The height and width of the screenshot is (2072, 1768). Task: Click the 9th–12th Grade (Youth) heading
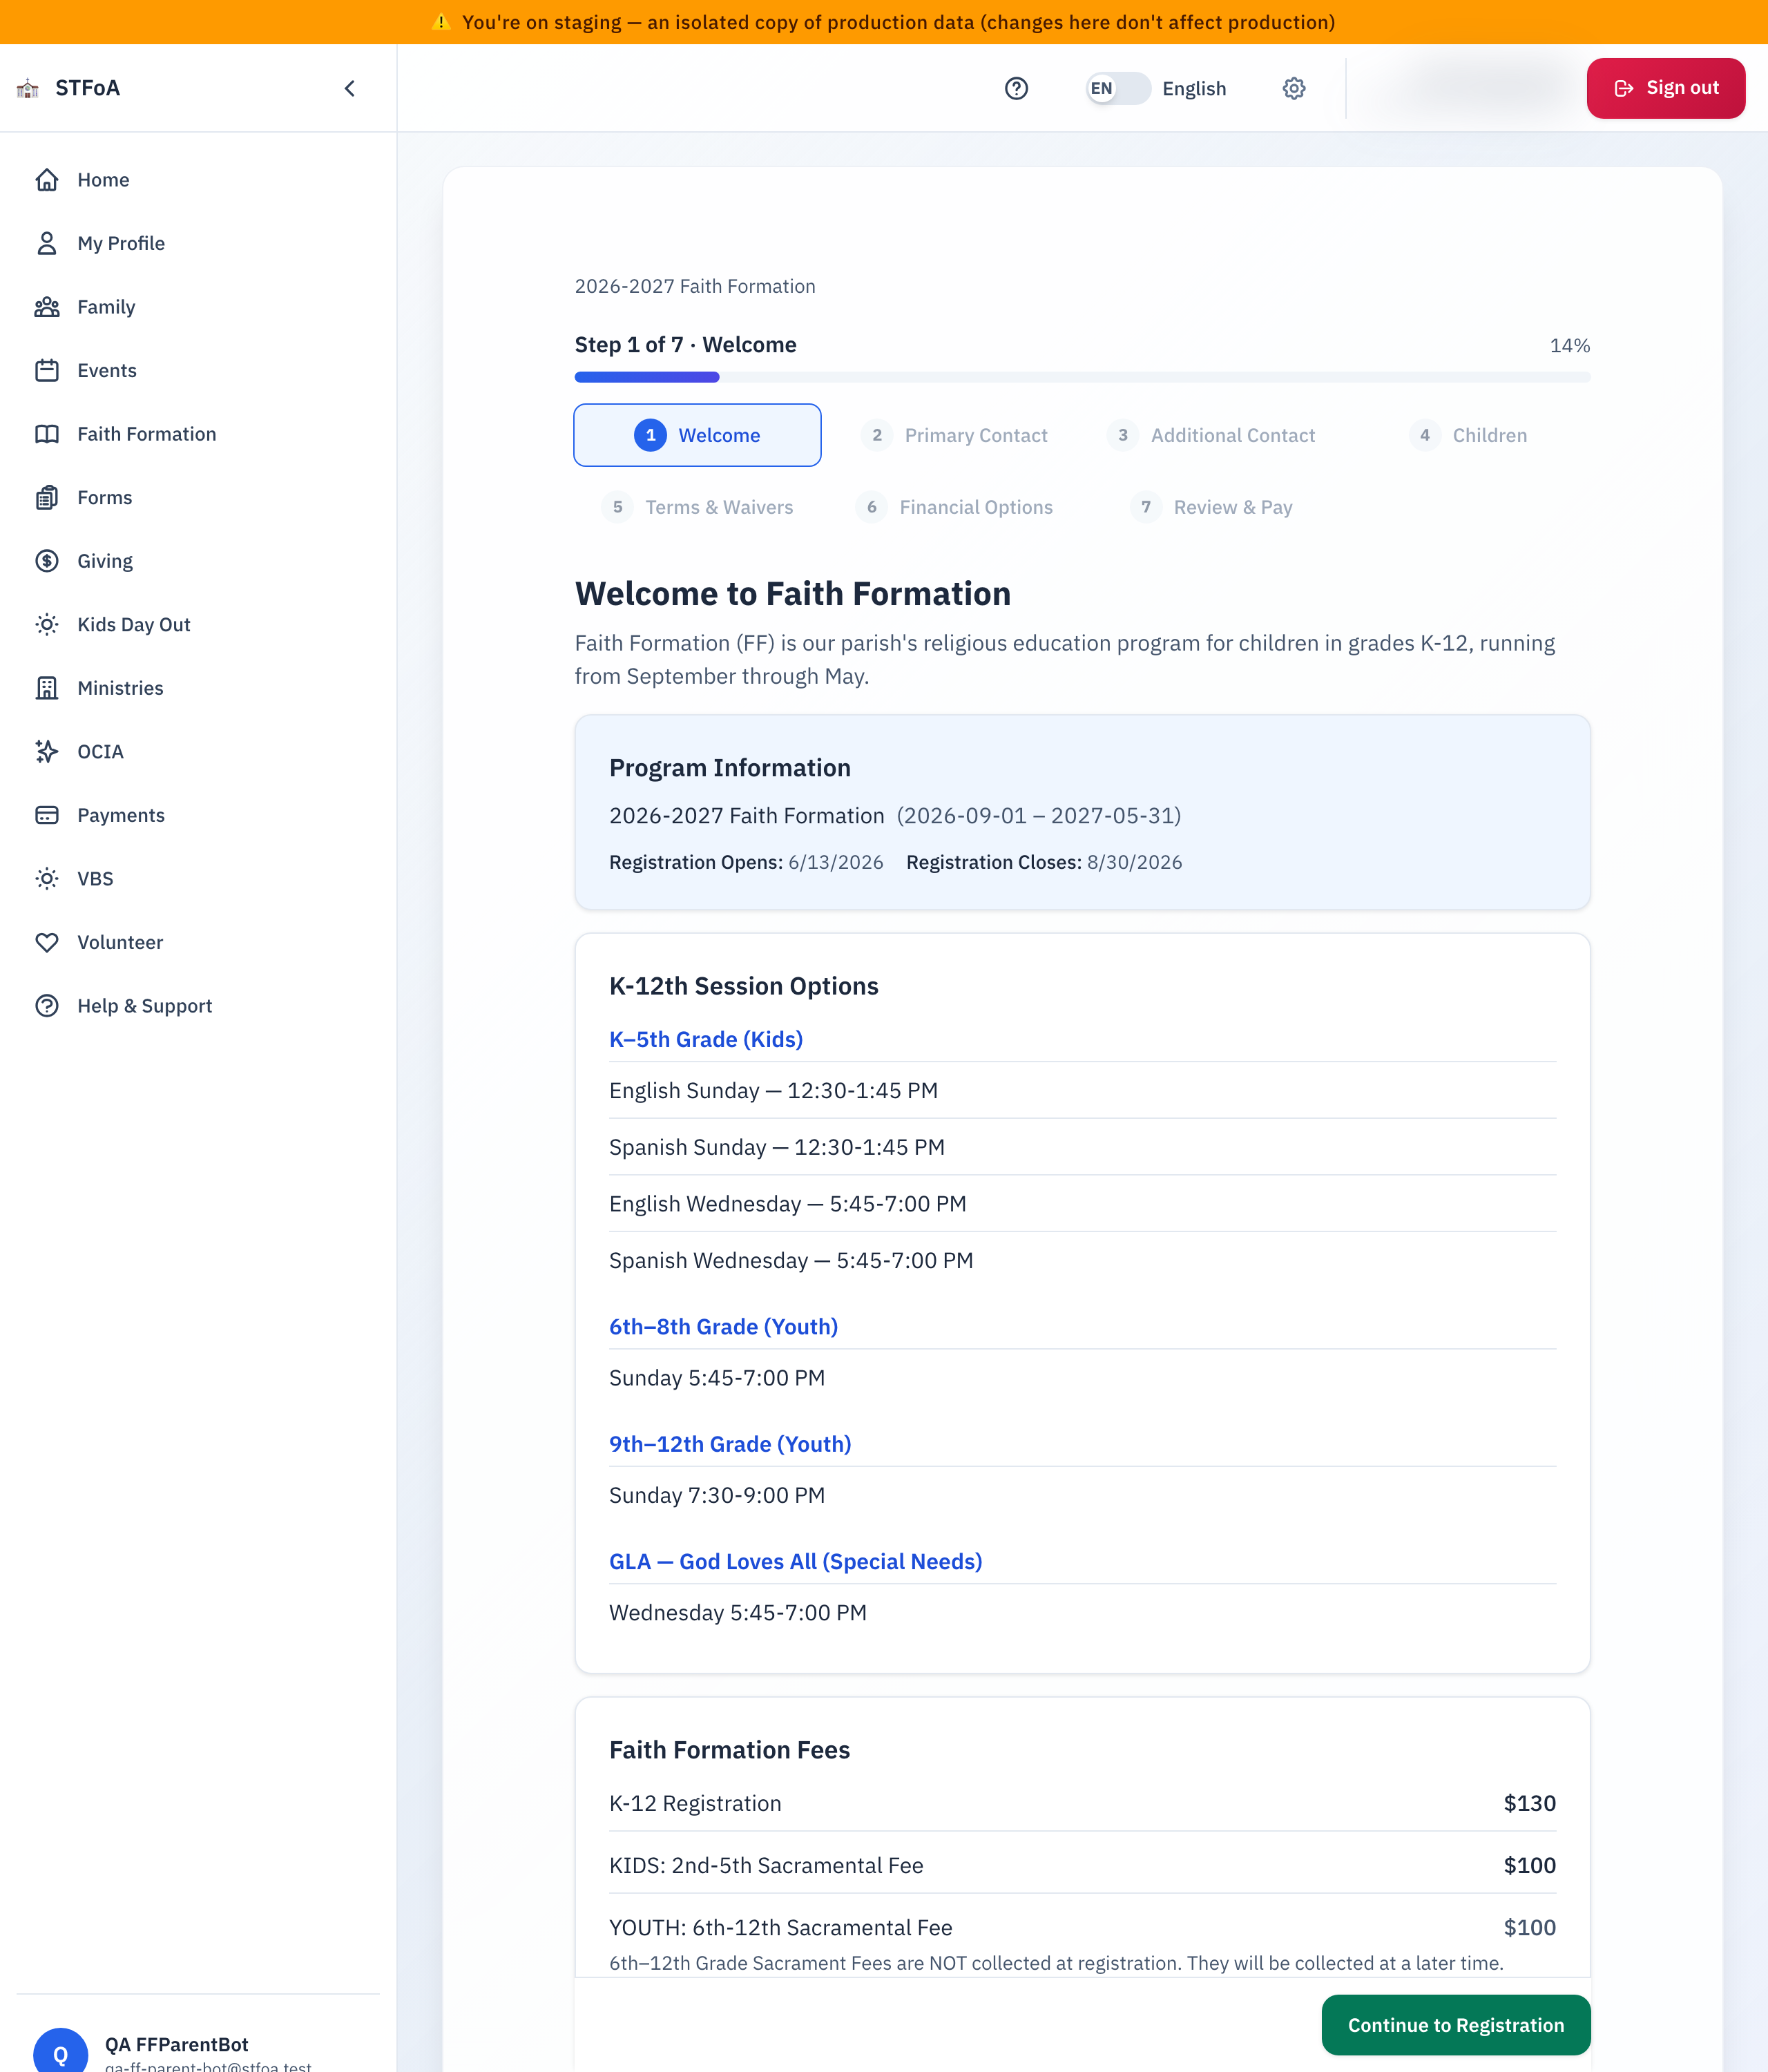coord(730,1444)
